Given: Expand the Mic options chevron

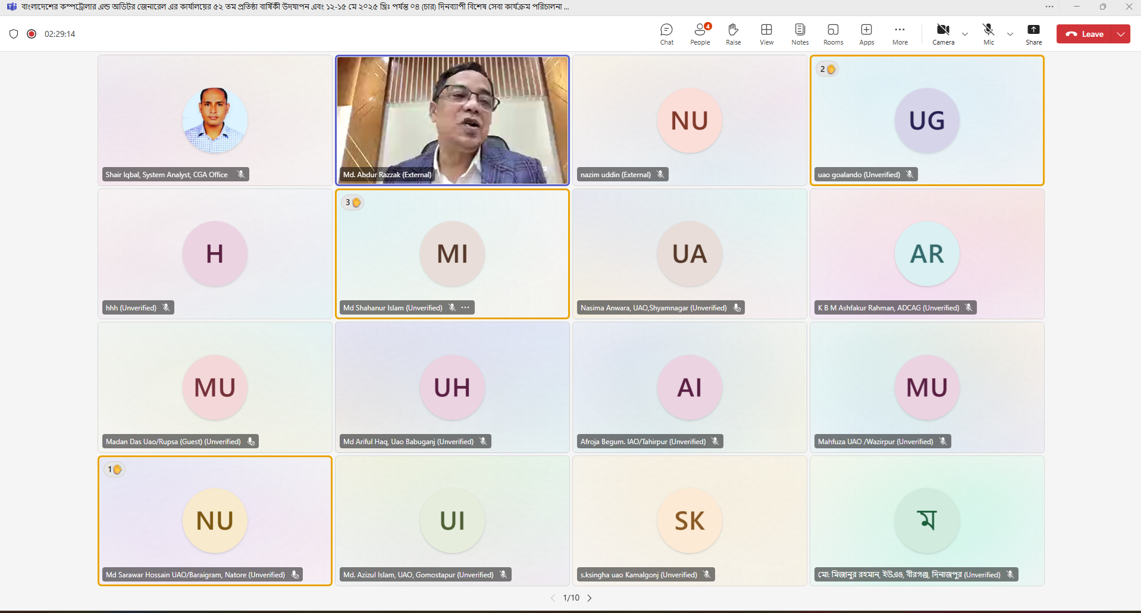Looking at the screenshot, I should pyautogui.click(x=1010, y=34).
